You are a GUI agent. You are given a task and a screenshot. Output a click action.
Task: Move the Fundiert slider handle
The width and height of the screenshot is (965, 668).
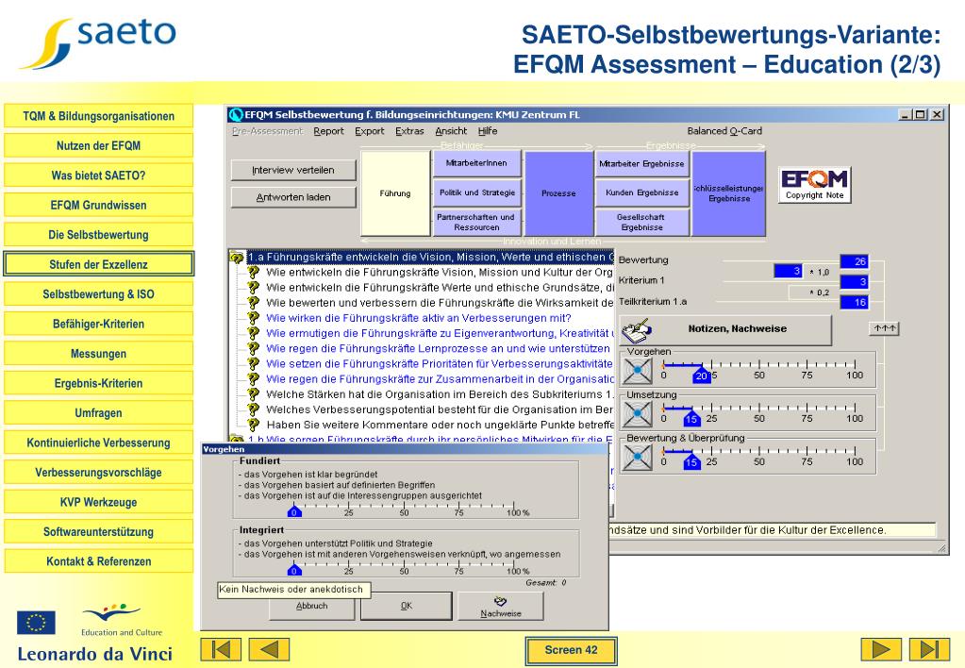tap(294, 510)
